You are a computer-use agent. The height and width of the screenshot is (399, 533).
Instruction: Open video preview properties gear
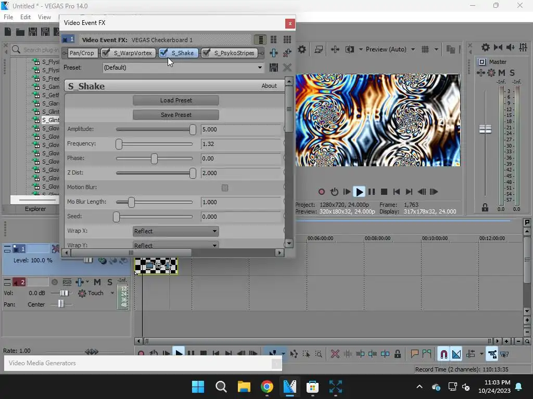point(302,49)
